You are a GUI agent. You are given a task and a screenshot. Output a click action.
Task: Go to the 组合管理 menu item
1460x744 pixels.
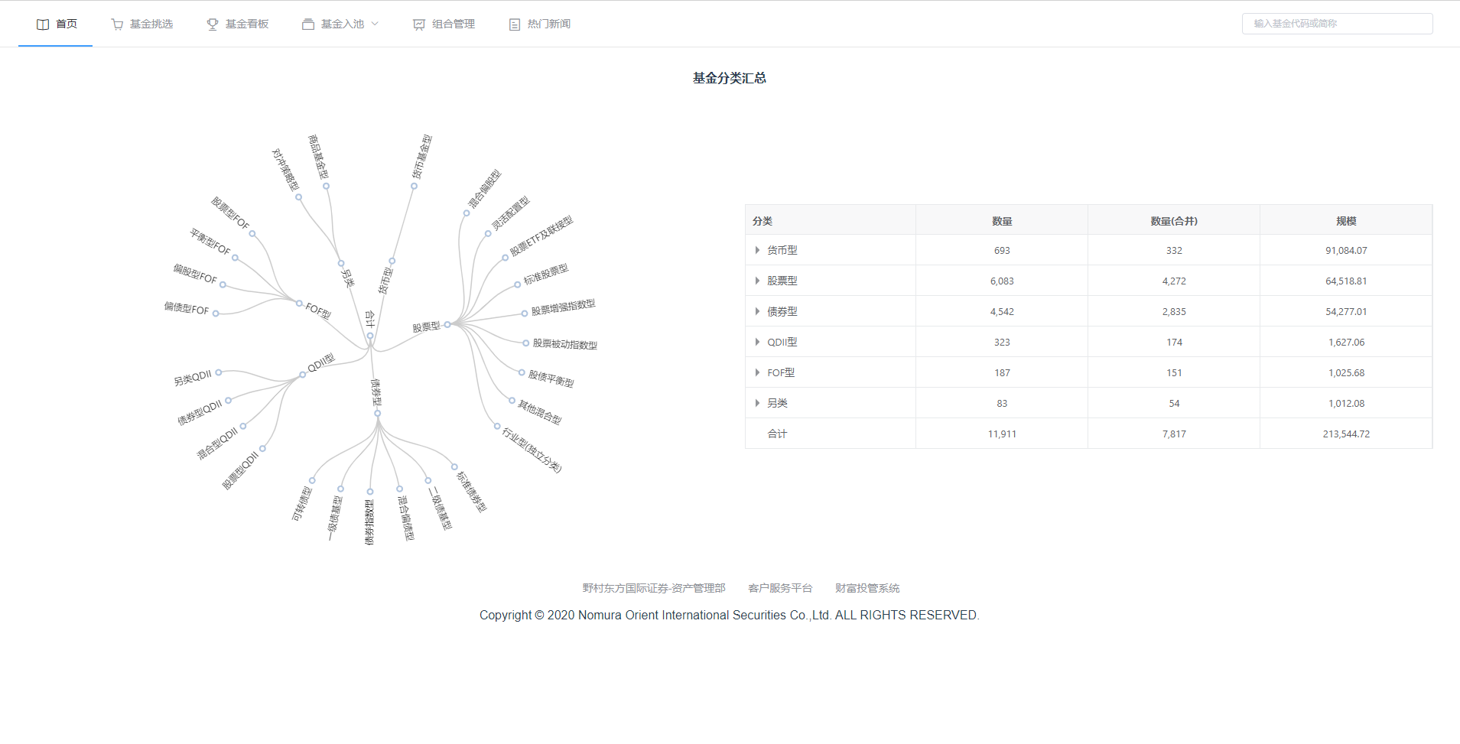tap(444, 24)
